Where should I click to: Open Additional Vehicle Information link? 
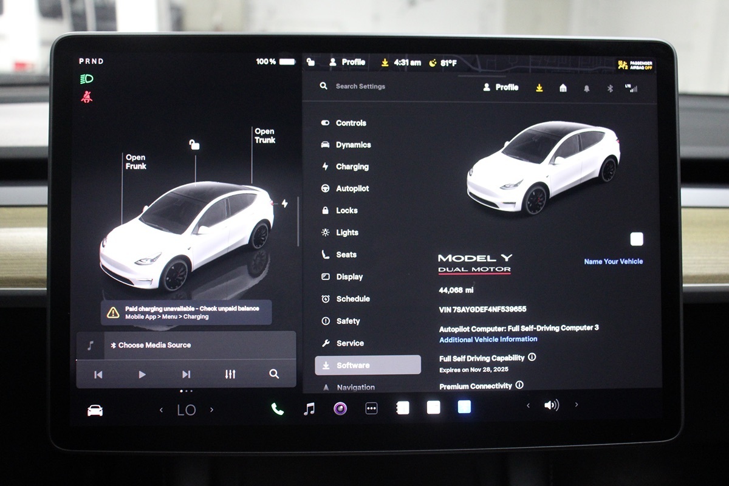pos(488,340)
